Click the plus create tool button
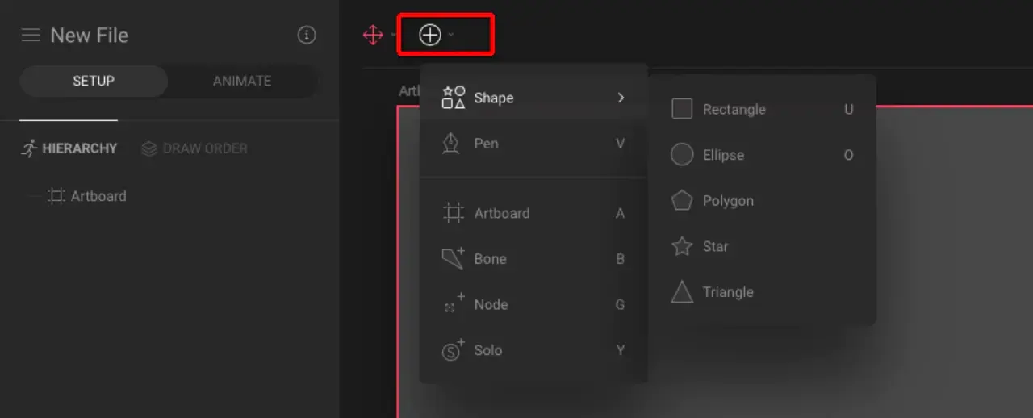1033x418 pixels. (x=430, y=35)
